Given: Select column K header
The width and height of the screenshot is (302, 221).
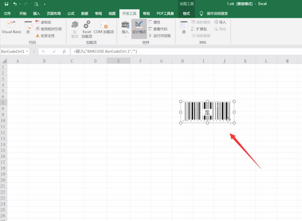Looking at the screenshot, I should click(x=245, y=61).
